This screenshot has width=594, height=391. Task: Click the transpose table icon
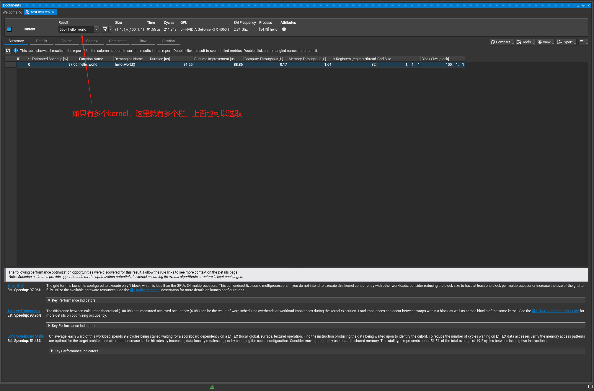point(8,50)
